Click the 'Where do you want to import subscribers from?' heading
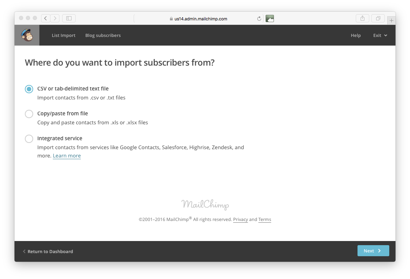This screenshot has height=279, width=410. coord(120,63)
